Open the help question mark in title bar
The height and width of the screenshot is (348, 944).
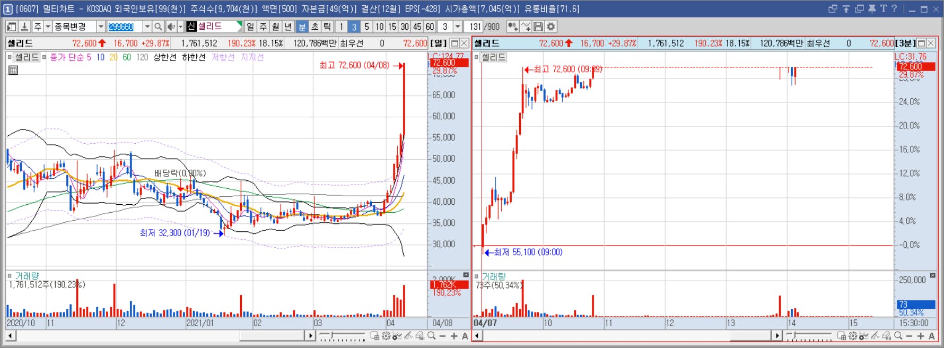click(x=894, y=8)
